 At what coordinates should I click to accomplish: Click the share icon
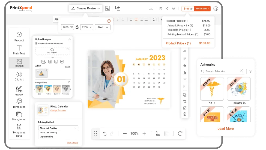point(167,9)
